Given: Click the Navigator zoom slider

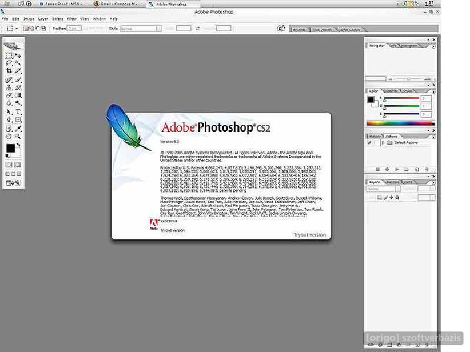Looking at the screenshot, I should 408,79.
